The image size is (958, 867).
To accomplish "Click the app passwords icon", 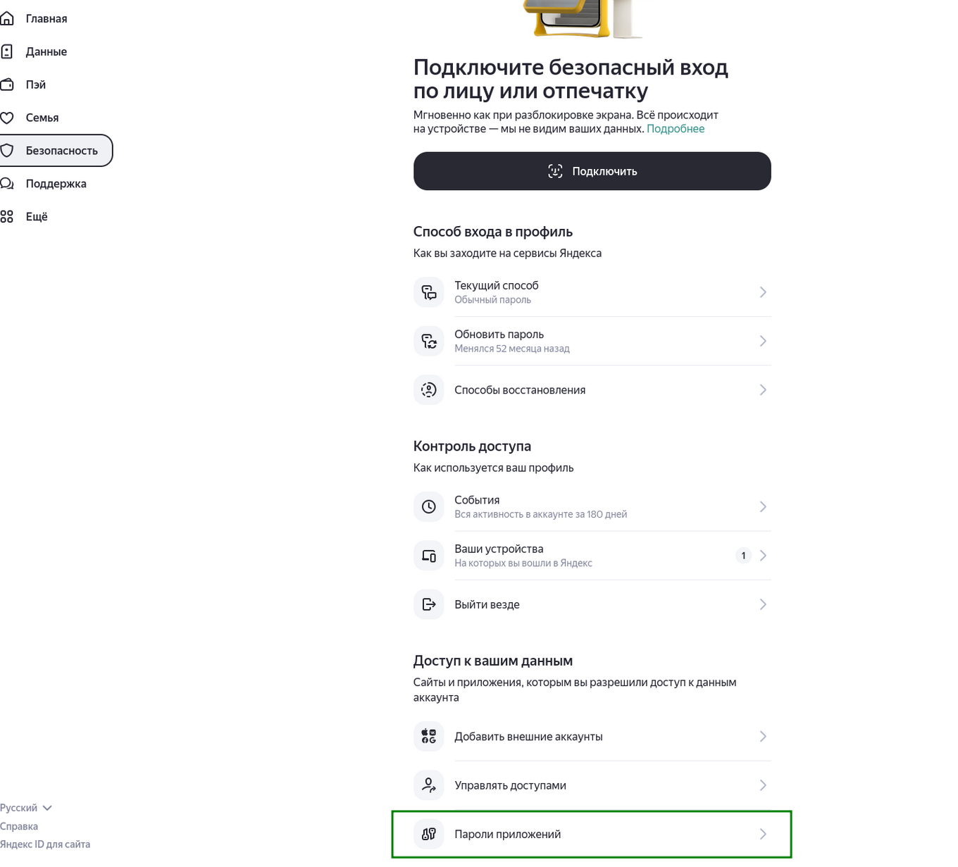I will pos(428,835).
